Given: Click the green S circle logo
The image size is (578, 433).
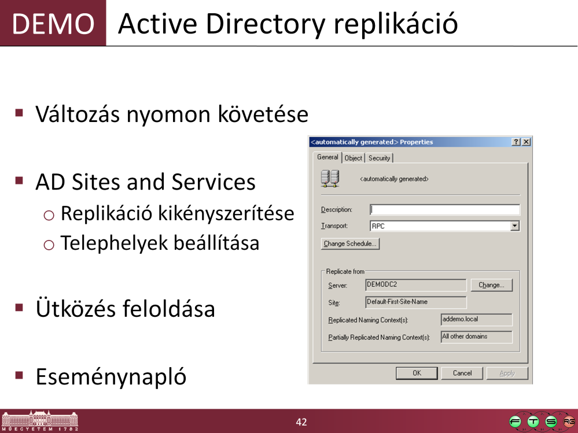Looking at the screenshot, I should point(551,421).
